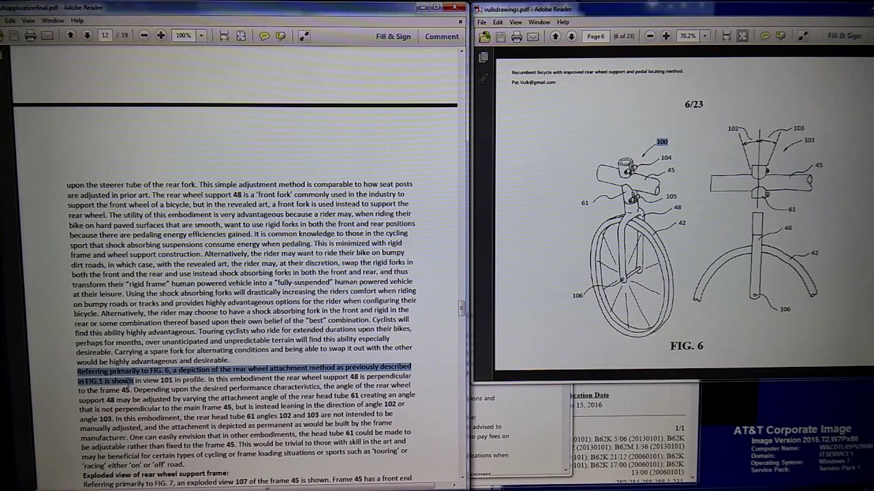Open File menu in vulkdrawings.pdf window
Screen dimensions: 874x491
click(482, 22)
